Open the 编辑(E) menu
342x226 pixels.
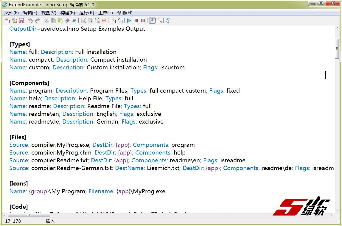pos(30,13)
